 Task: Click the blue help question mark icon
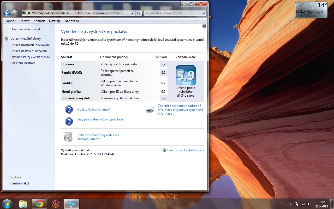[204, 26]
